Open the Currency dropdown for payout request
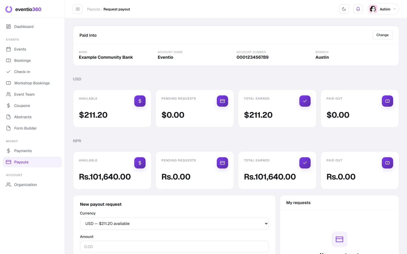Screen dimensions: 407x254 click(174, 224)
